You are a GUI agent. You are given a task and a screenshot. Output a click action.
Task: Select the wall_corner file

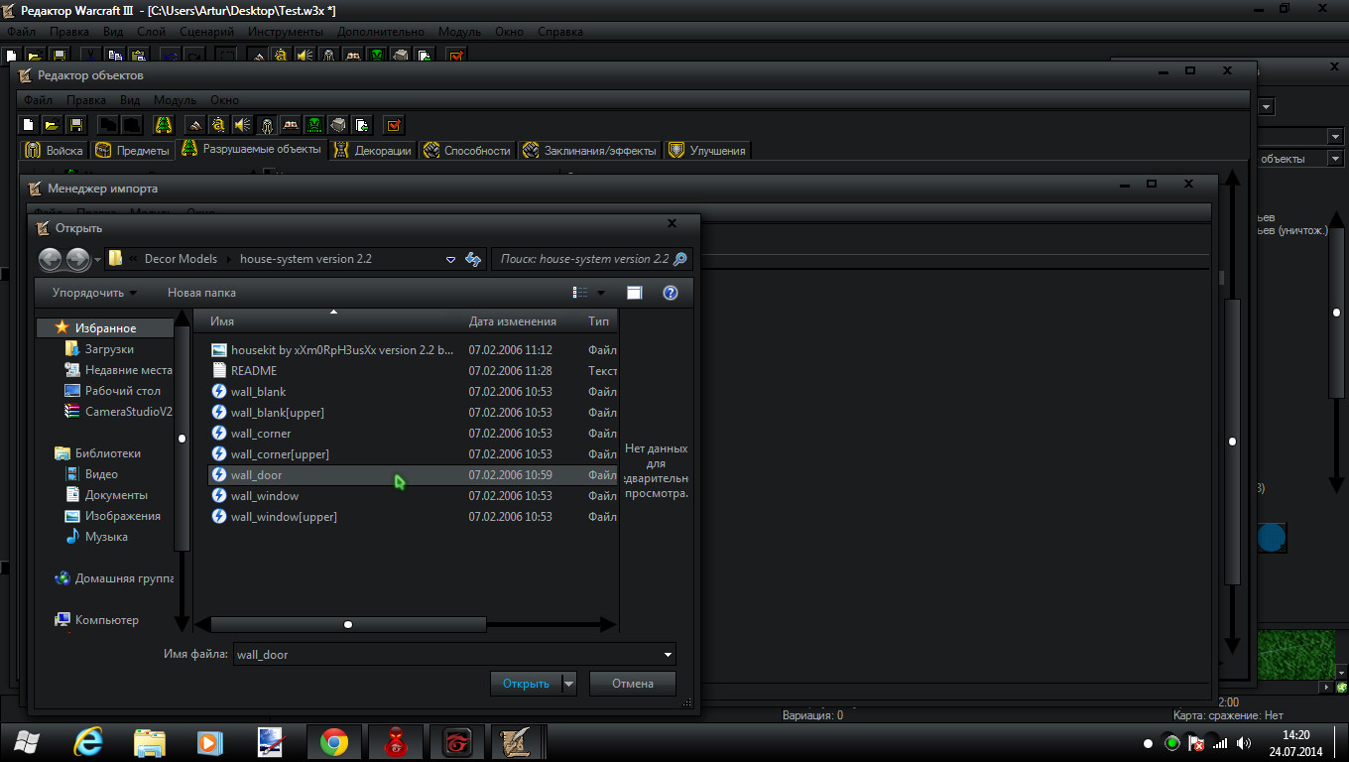click(261, 434)
